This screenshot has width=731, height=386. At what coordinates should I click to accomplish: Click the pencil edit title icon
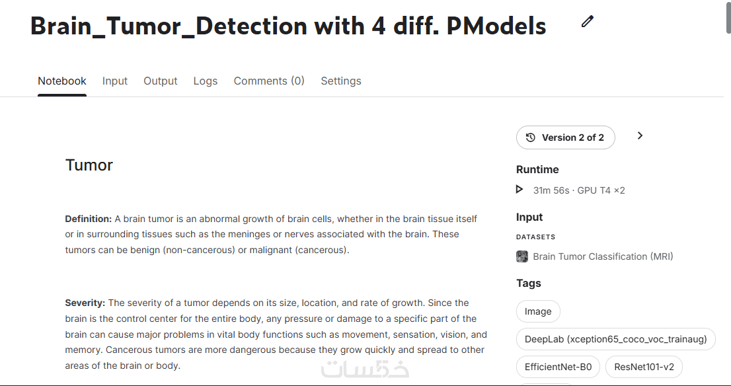click(587, 22)
